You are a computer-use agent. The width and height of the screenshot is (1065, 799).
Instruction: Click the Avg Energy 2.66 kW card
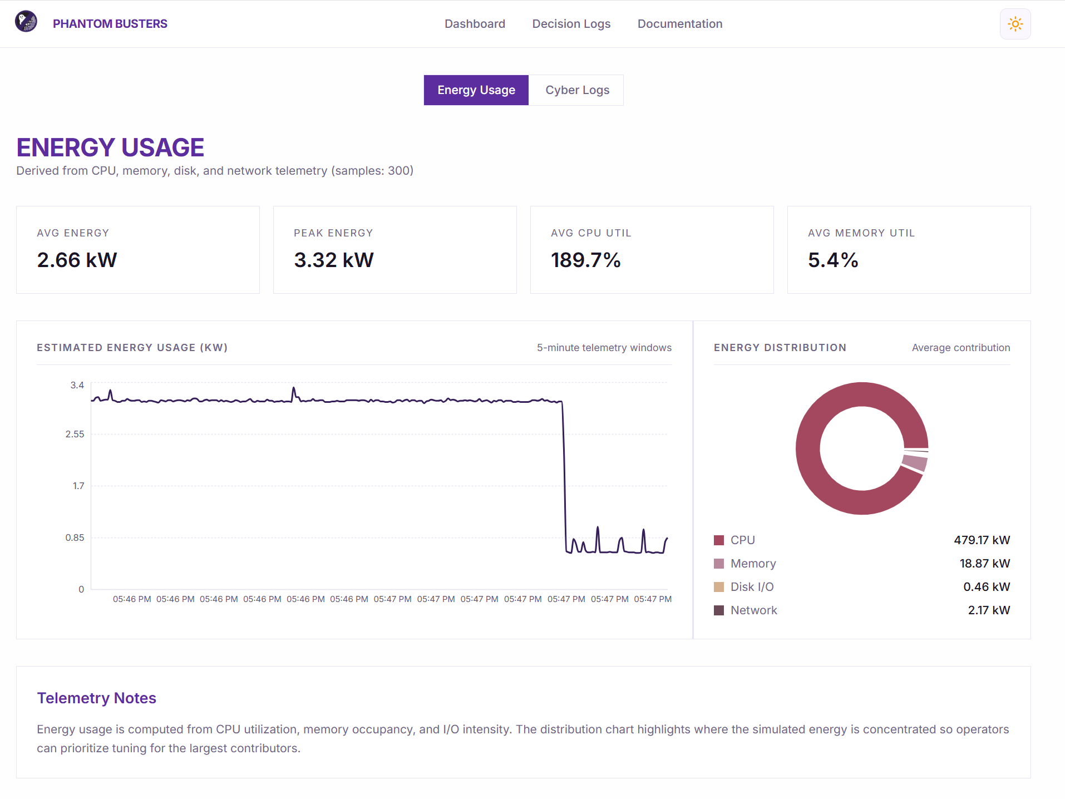pyautogui.click(x=138, y=250)
